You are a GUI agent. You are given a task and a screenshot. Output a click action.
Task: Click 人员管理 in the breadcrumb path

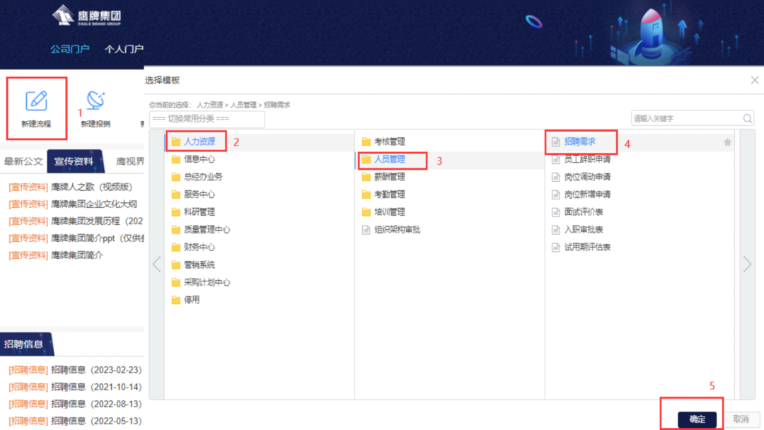[243, 105]
